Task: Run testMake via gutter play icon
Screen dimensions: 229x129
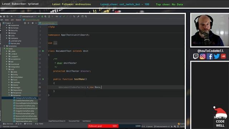Action: click(x=43, y=79)
